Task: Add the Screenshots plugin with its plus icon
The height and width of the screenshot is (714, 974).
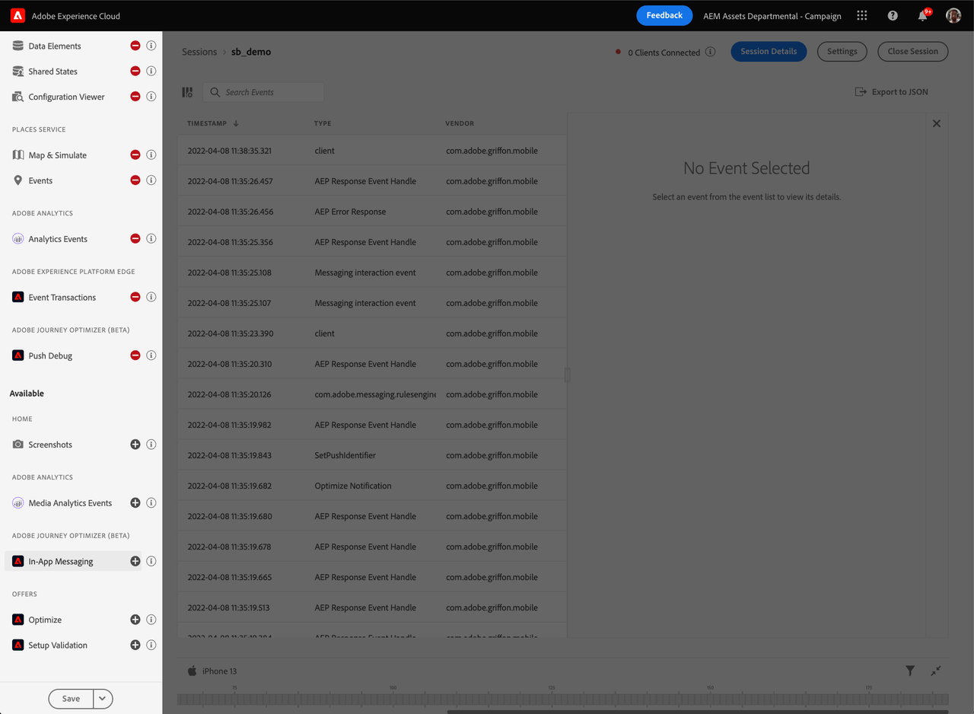Action: click(135, 445)
